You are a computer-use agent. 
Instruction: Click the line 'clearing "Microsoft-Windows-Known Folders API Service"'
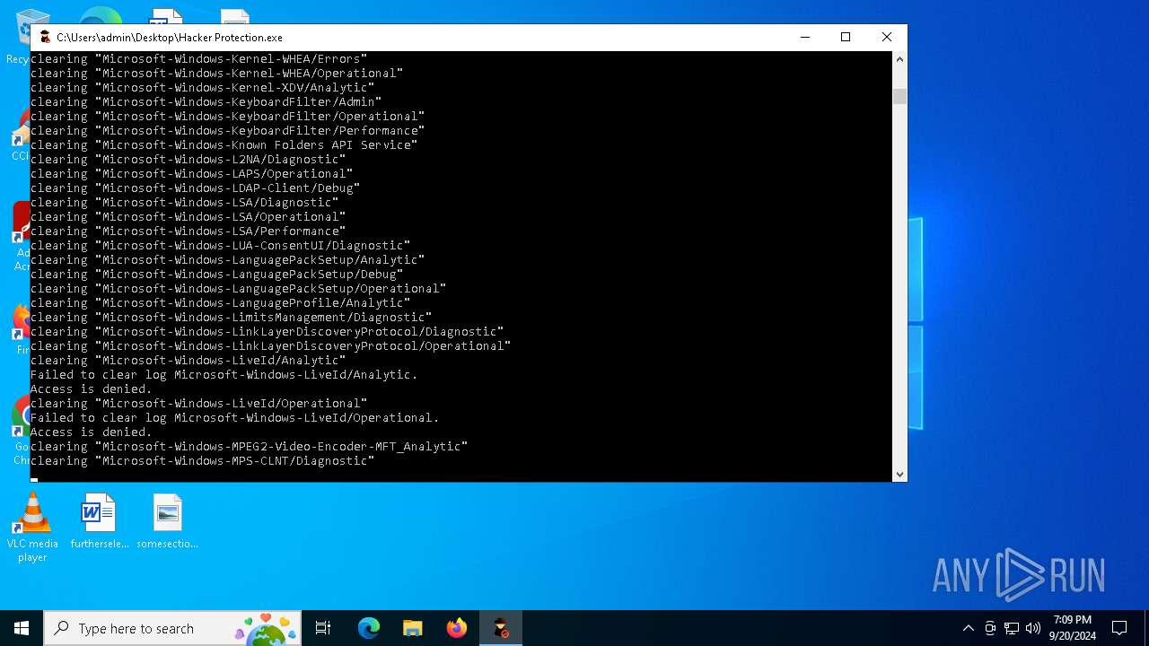point(224,144)
